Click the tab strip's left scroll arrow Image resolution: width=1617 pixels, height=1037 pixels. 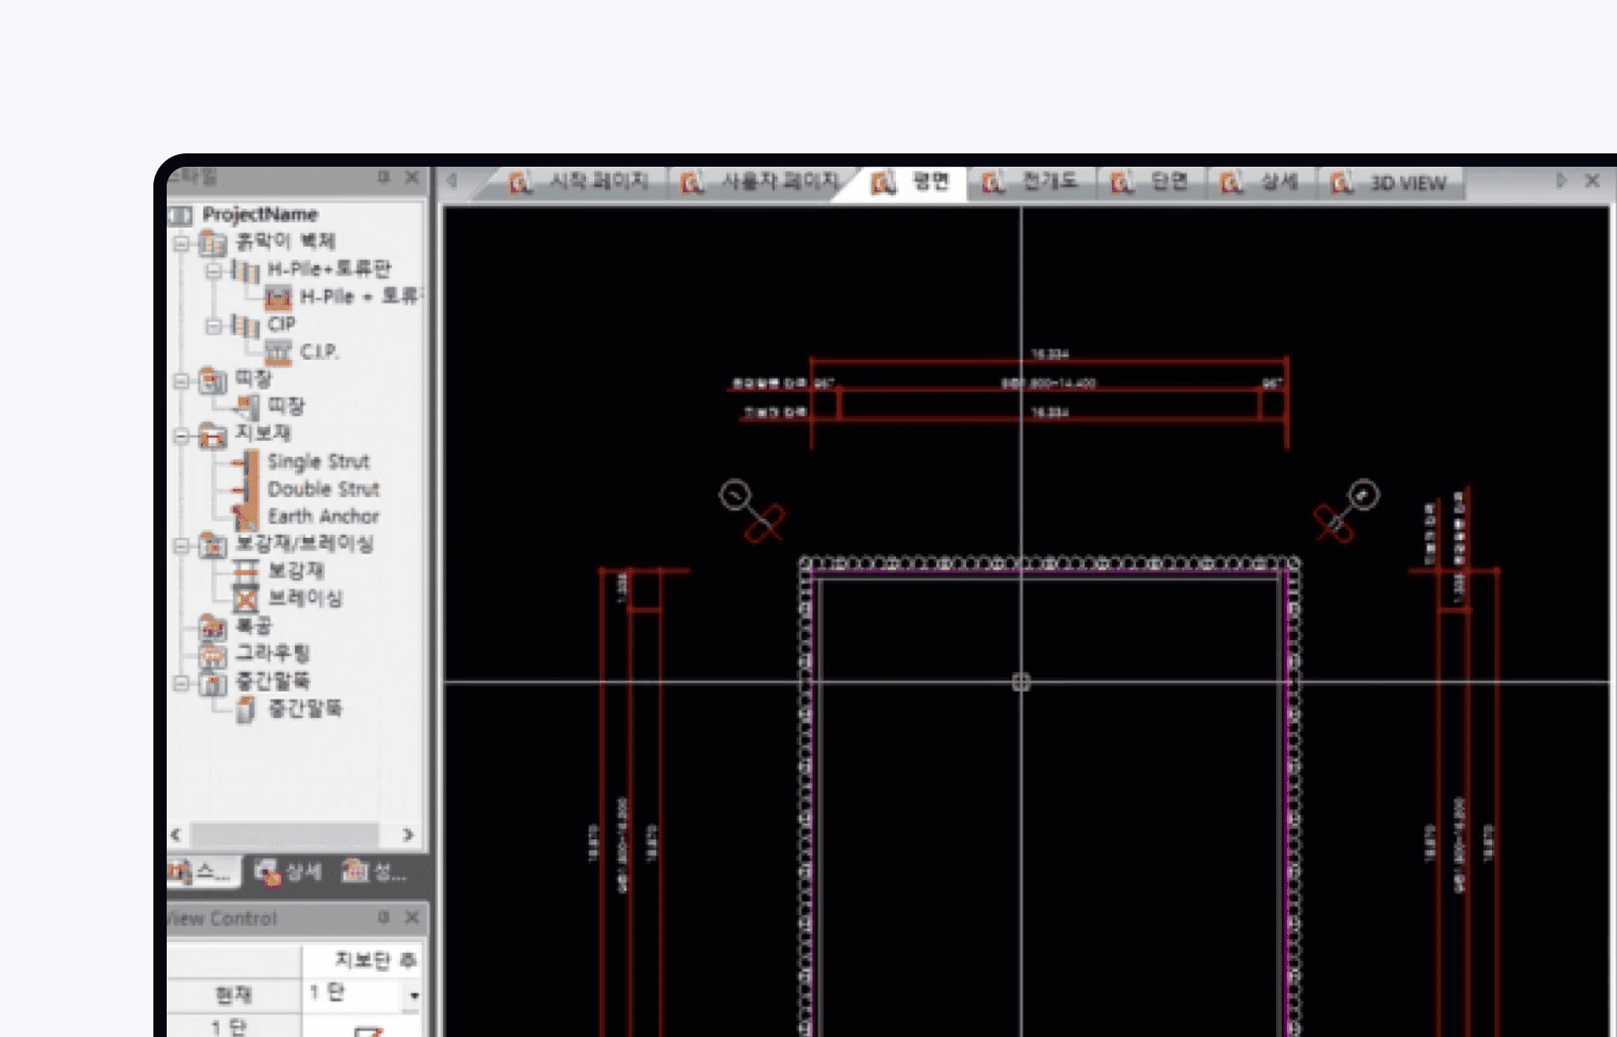point(453,180)
